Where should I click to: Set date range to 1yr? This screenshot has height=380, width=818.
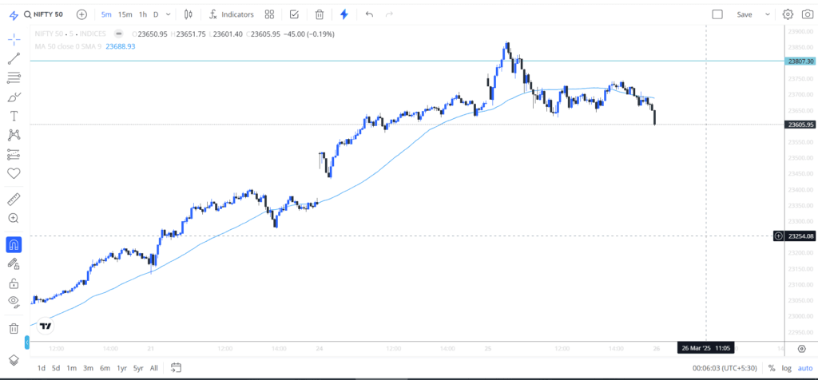pyautogui.click(x=121, y=368)
